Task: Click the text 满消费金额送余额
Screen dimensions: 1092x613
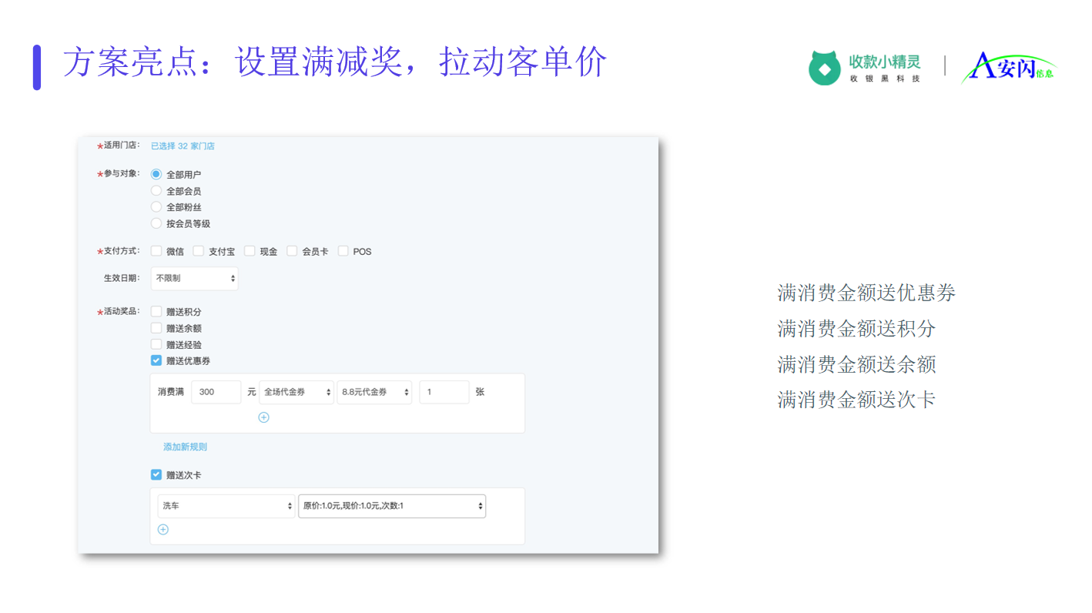Action: coord(856,364)
